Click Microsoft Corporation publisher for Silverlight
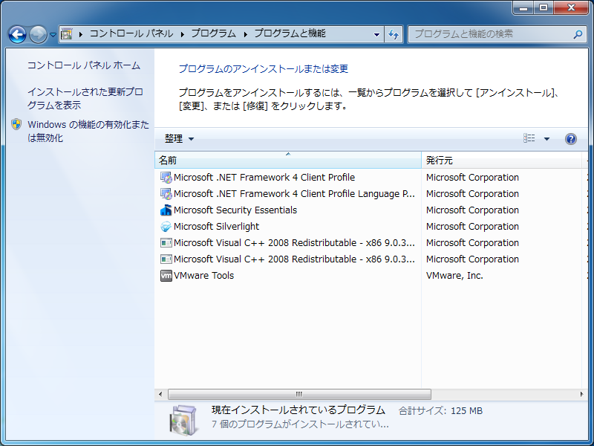This screenshot has width=594, height=446. click(x=472, y=227)
